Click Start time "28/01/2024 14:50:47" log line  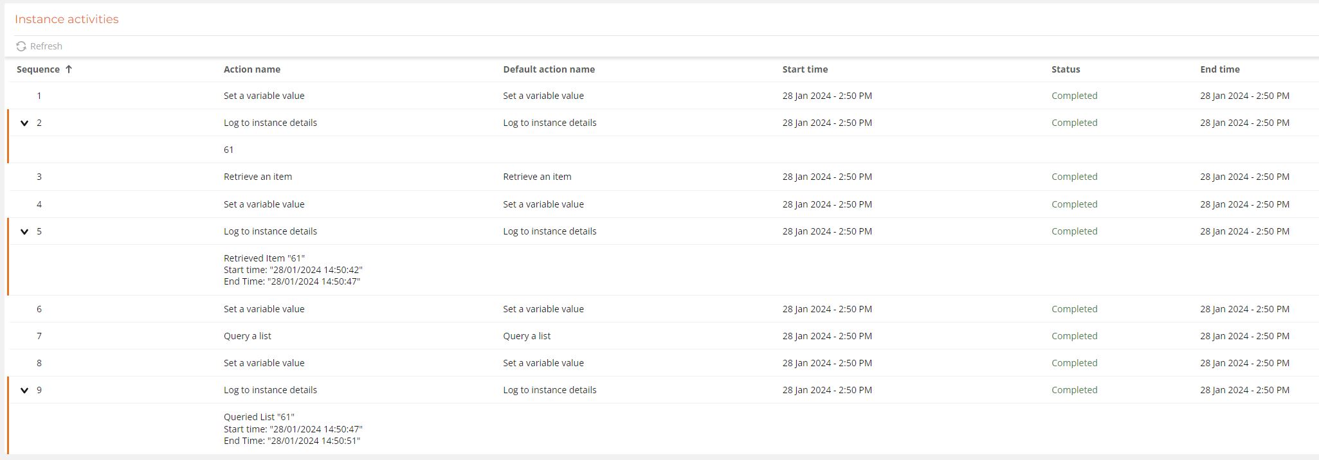[293, 429]
